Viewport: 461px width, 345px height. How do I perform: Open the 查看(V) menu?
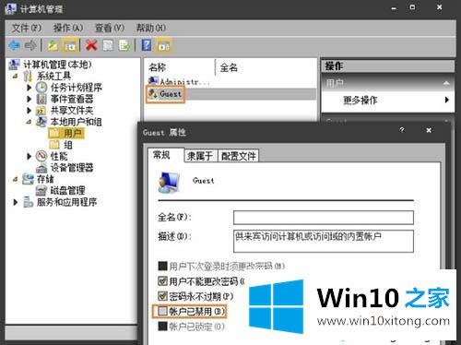(110, 28)
